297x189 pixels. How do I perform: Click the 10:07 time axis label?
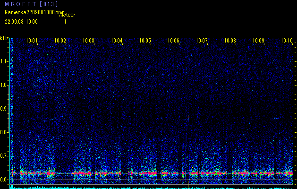(202, 40)
